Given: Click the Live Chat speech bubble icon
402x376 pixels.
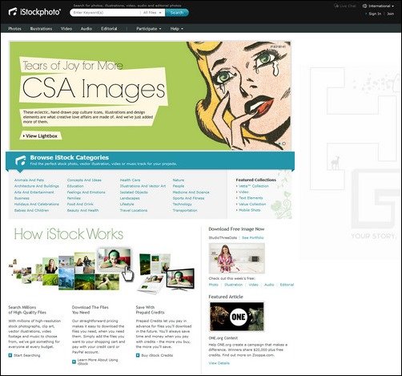Looking at the screenshot, I should coord(336,6).
